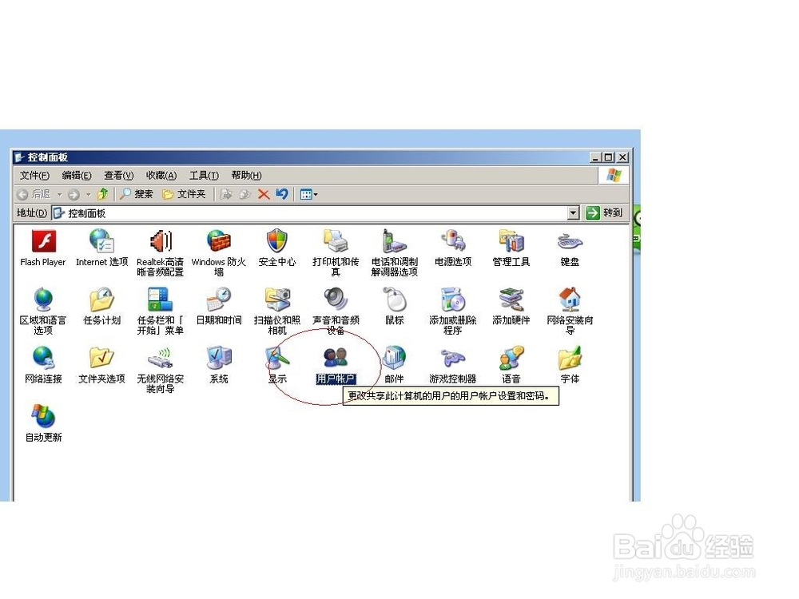Screen dimensions: 799x599
Task: Go up one folder level
Action: point(103,194)
